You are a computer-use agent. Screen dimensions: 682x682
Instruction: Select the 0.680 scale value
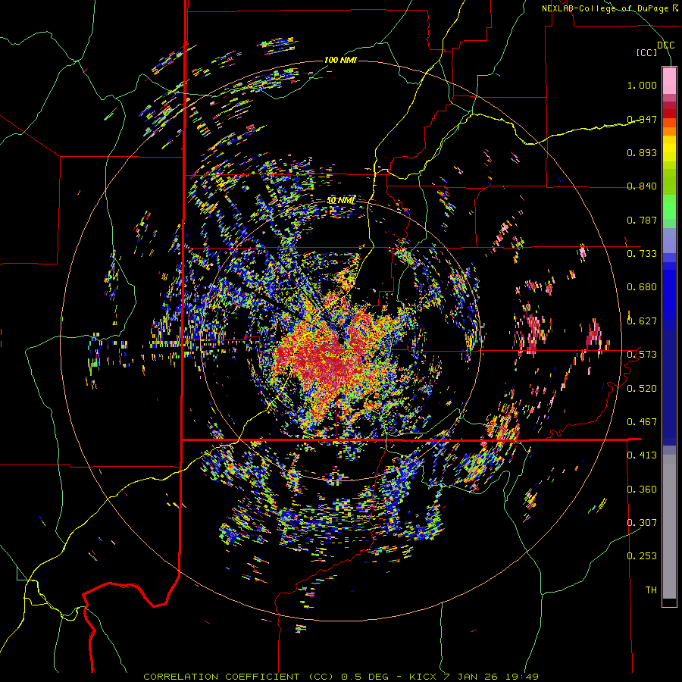click(642, 287)
